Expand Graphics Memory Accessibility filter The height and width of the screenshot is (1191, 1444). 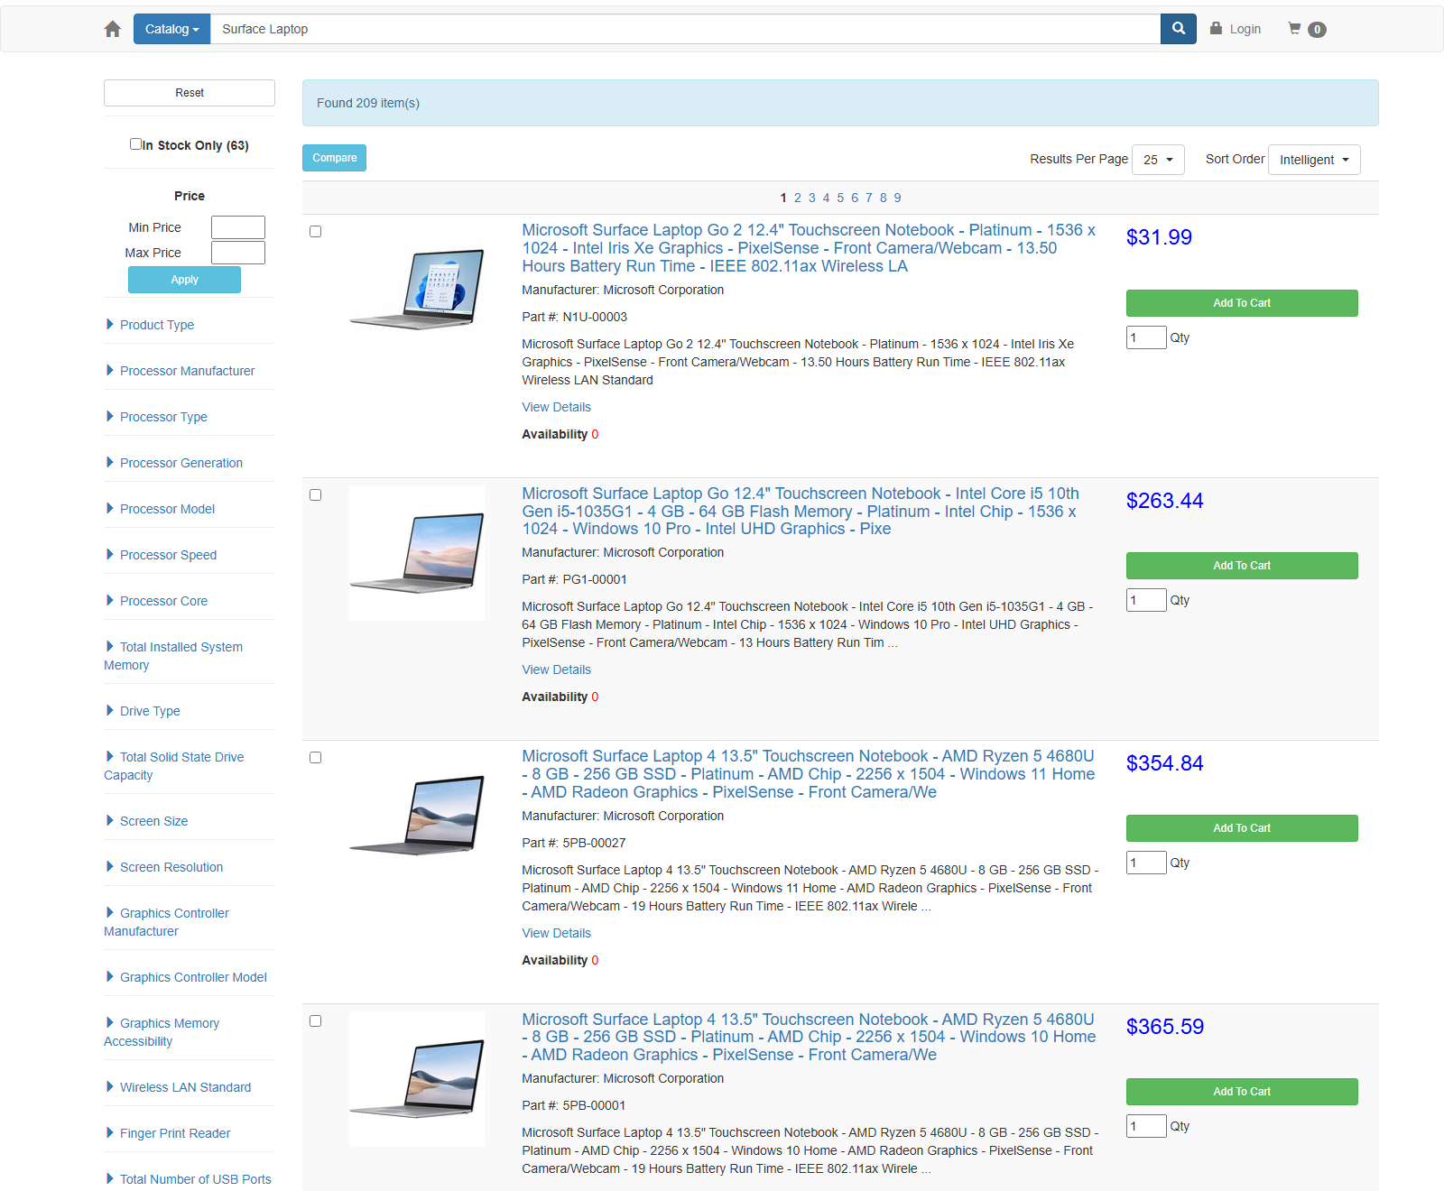(x=162, y=1032)
